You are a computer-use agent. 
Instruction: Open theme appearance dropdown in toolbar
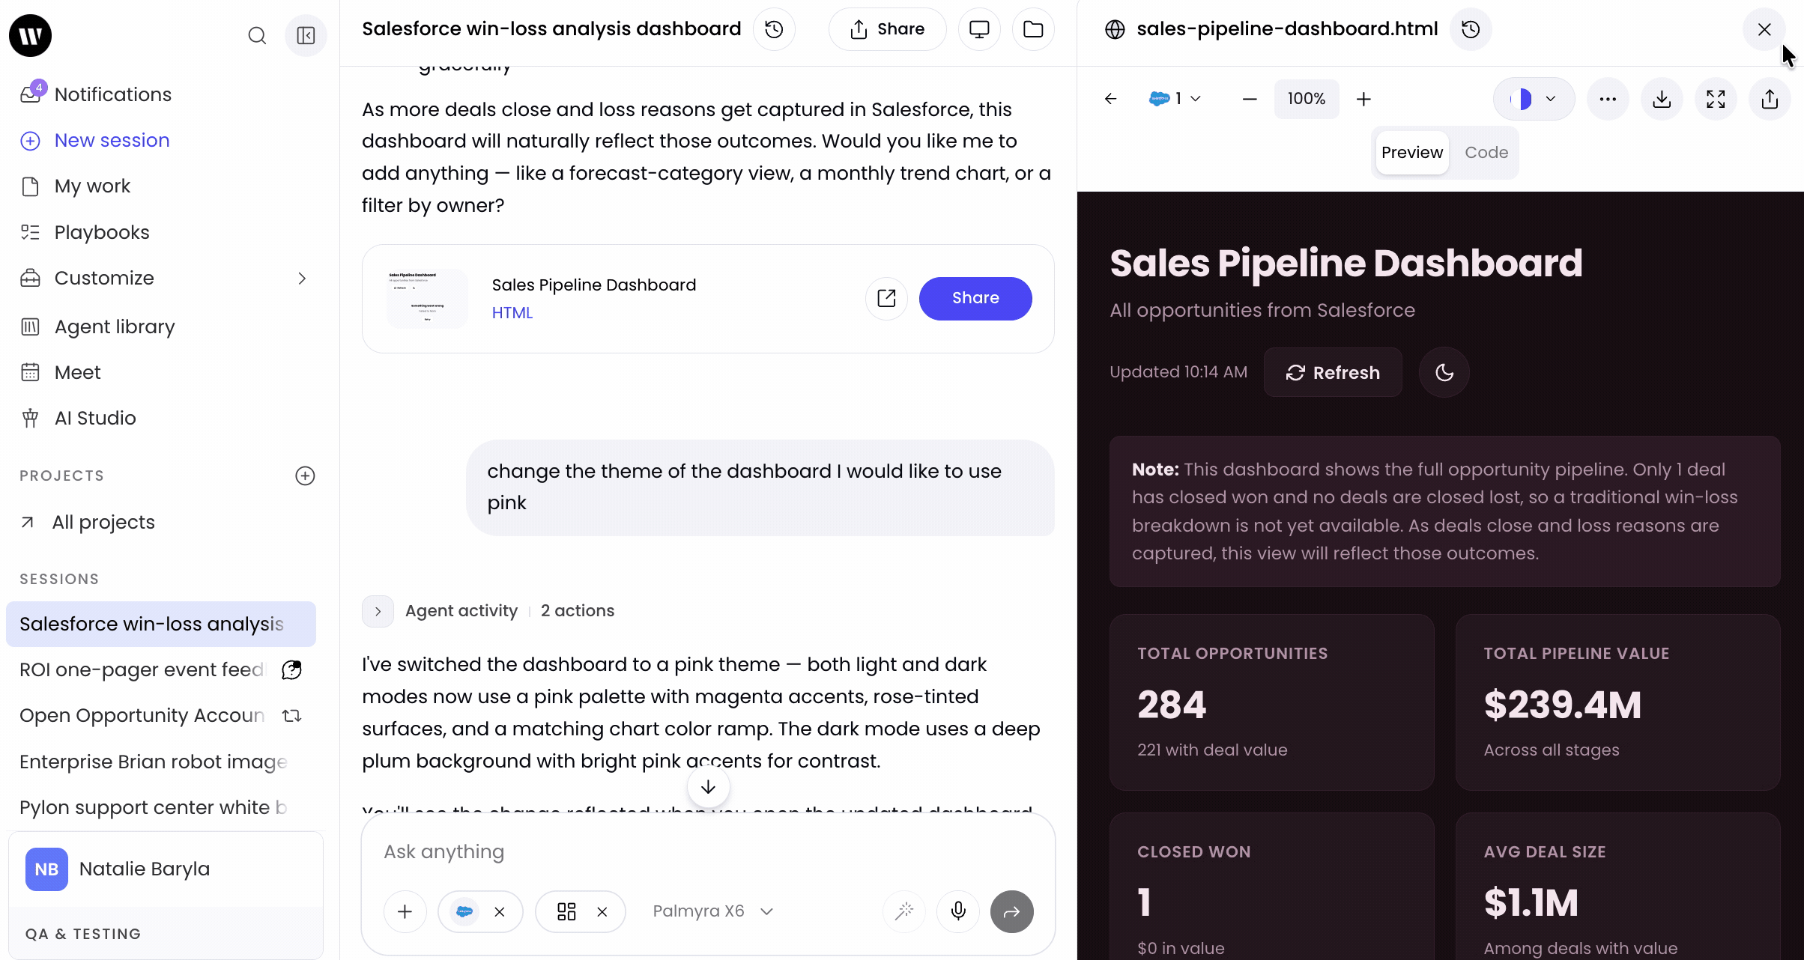[x=1534, y=99]
